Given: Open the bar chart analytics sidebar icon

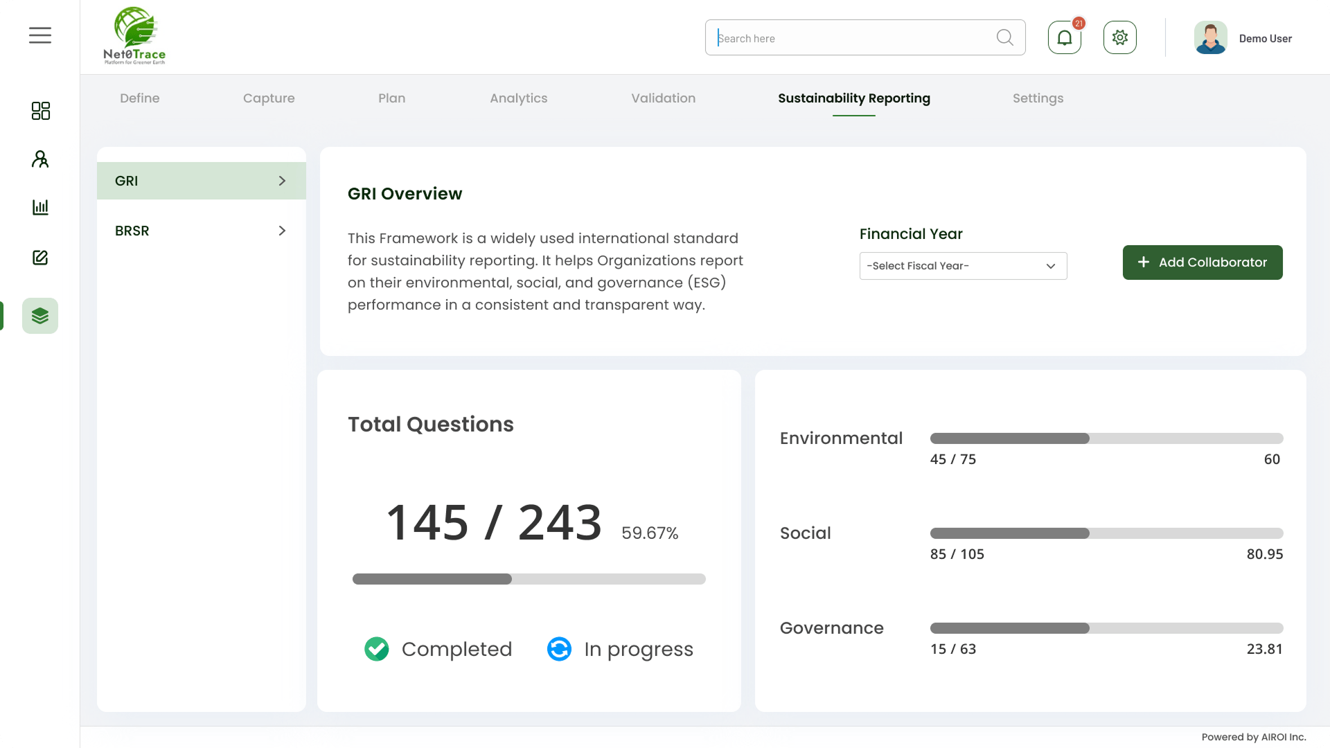Looking at the screenshot, I should point(40,207).
